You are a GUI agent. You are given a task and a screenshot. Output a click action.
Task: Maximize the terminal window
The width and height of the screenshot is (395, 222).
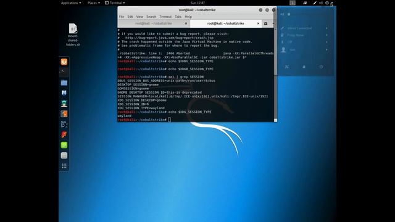point(267,10)
